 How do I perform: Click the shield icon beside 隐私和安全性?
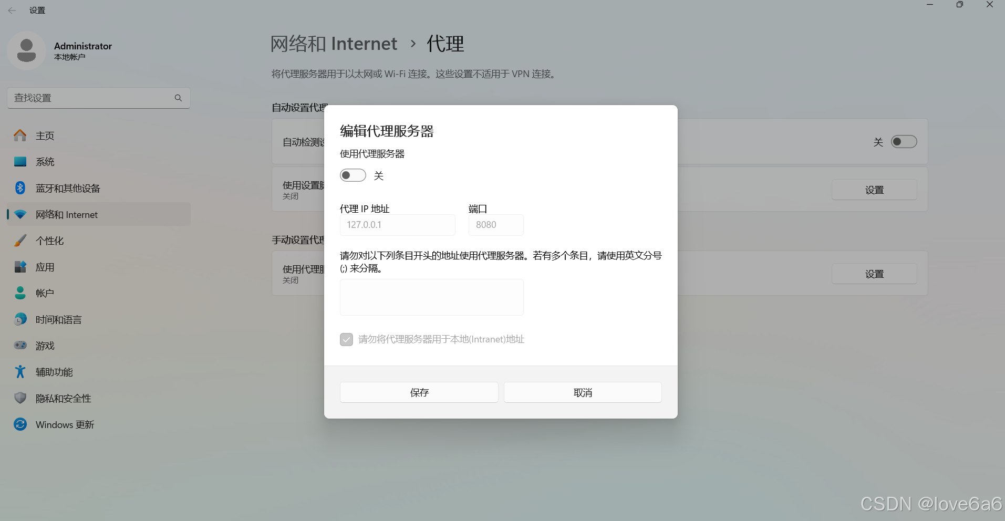20,398
